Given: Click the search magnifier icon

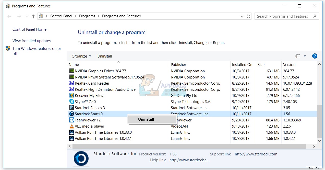Looking at the screenshot, I should click(315, 16).
